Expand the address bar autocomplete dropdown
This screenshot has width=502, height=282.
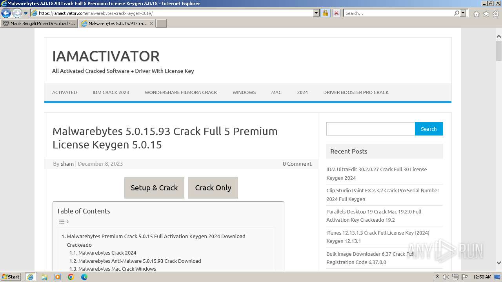tap(316, 13)
